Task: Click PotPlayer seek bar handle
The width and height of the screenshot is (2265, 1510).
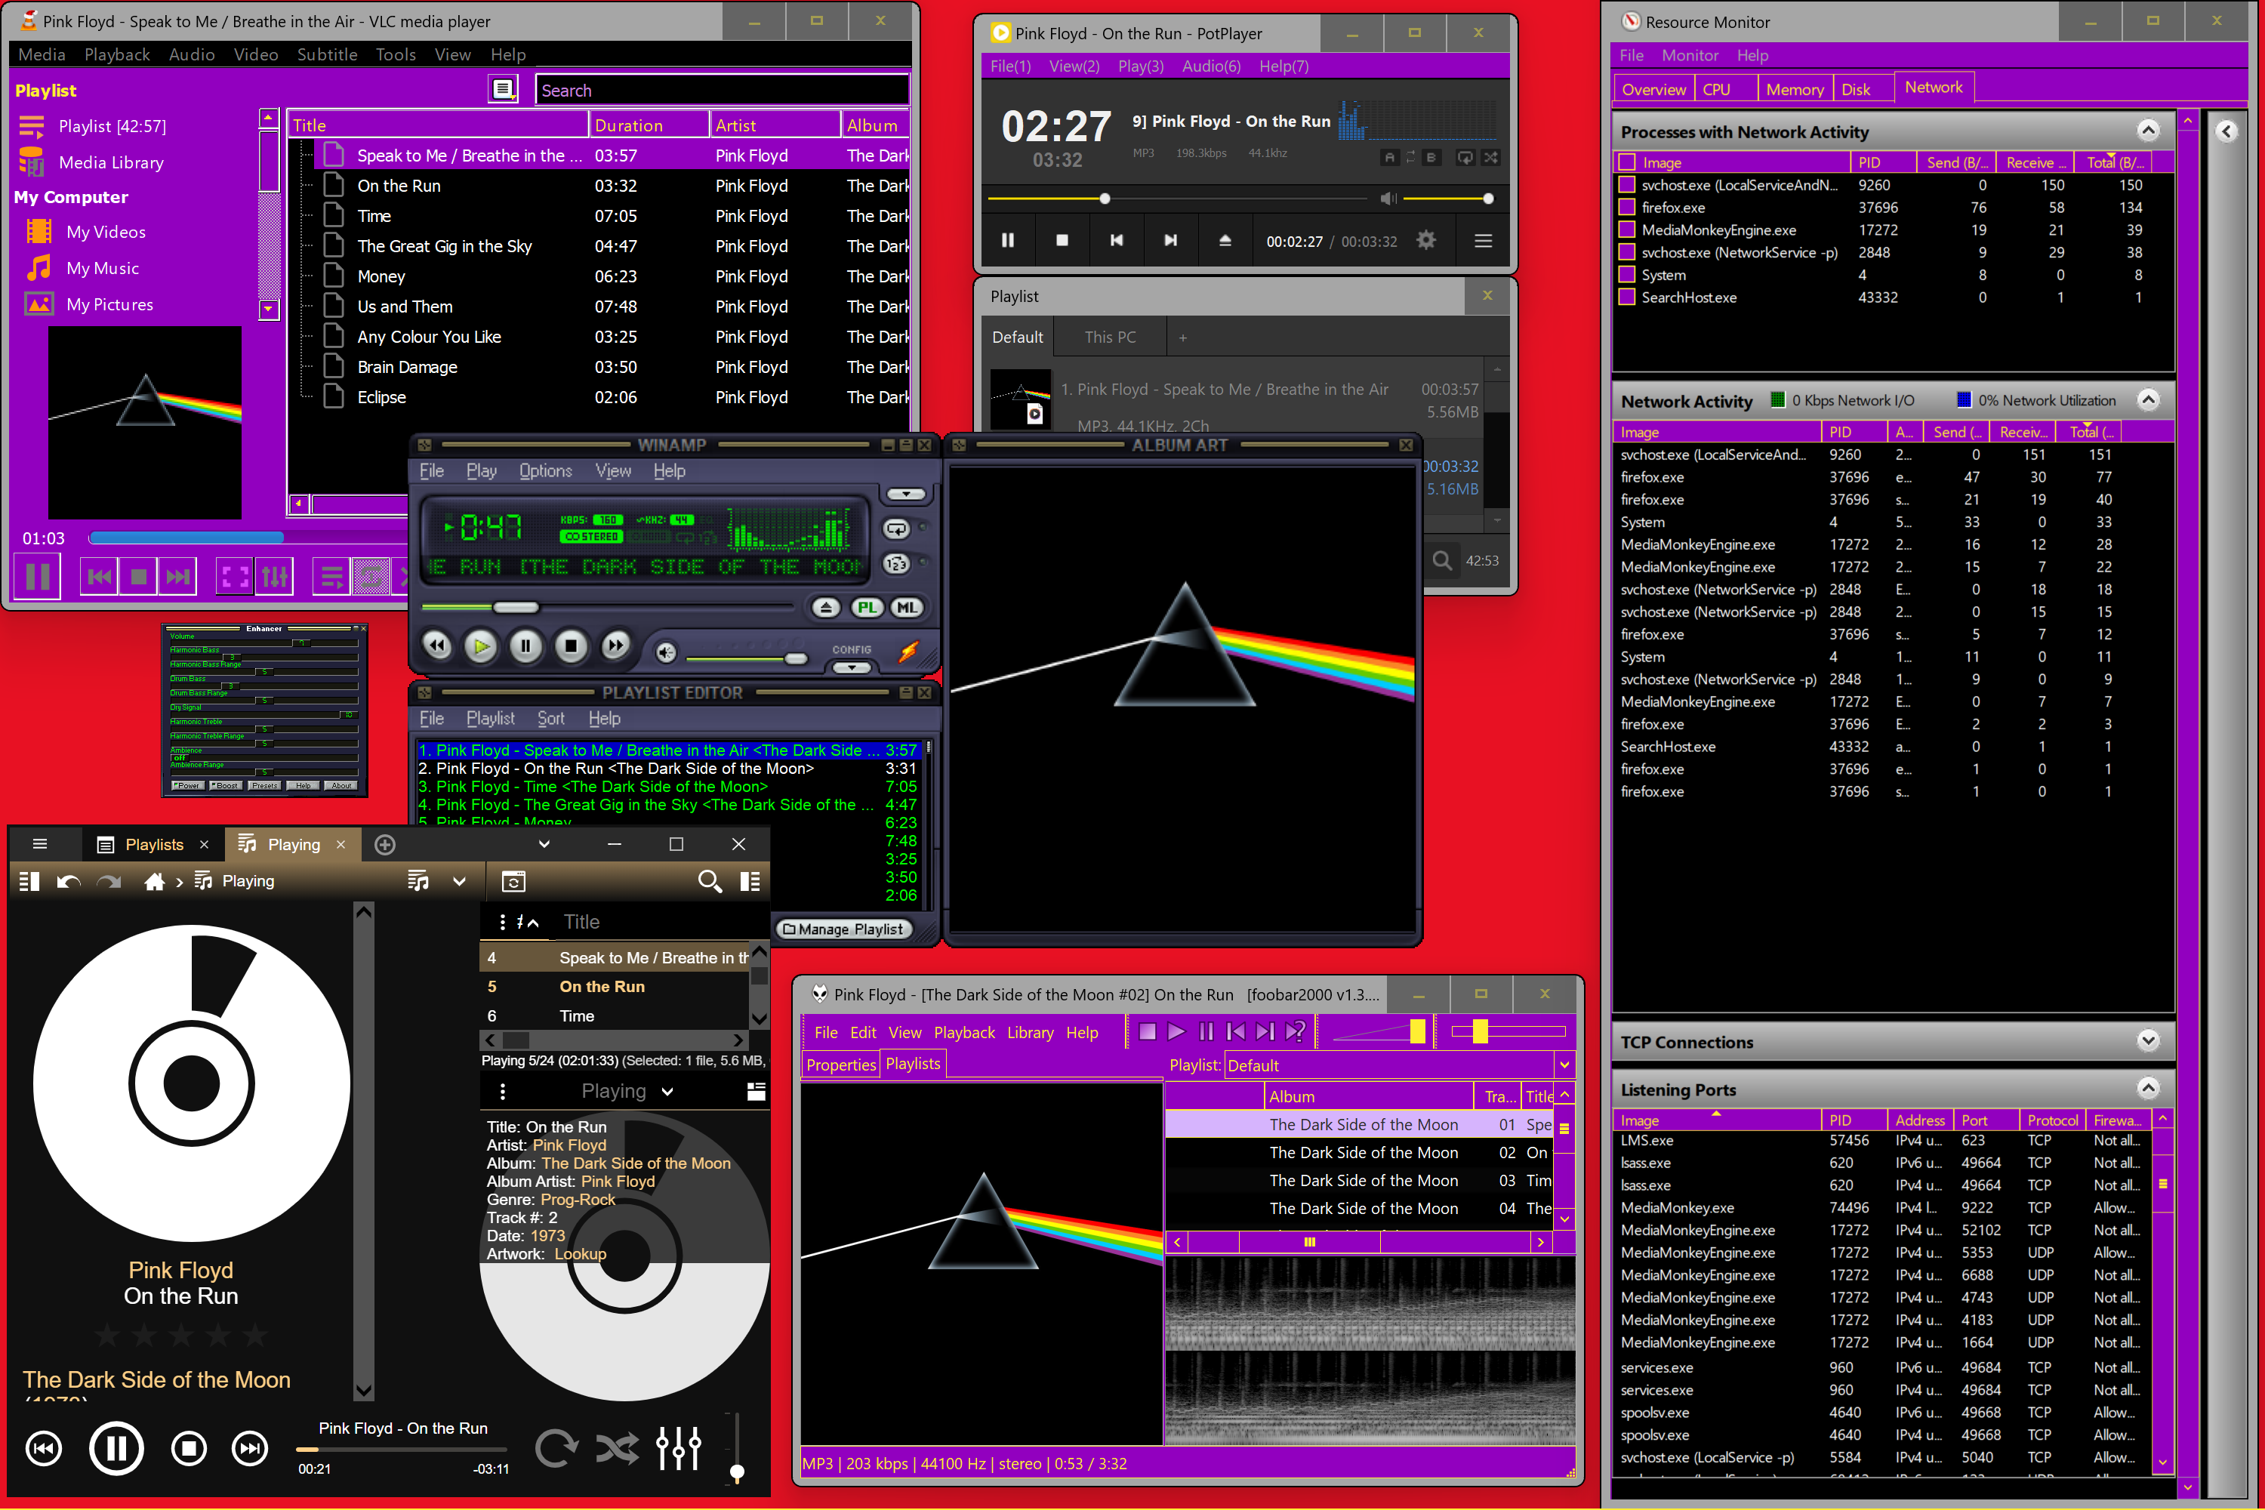Action: [x=1105, y=199]
